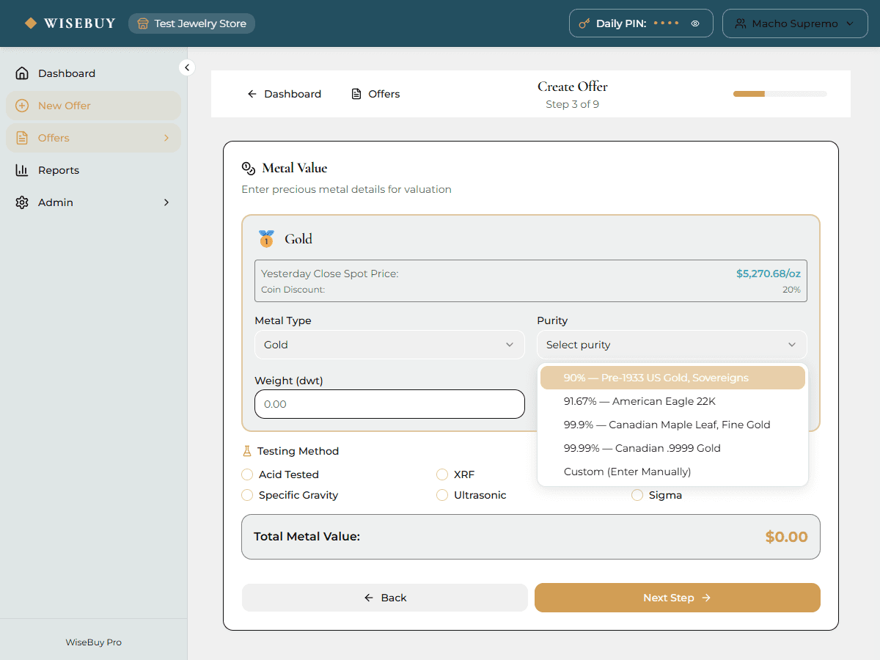Screen dimensions: 880x660
Task: Open Reports via the chart icon
Action: [x=22, y=169]
